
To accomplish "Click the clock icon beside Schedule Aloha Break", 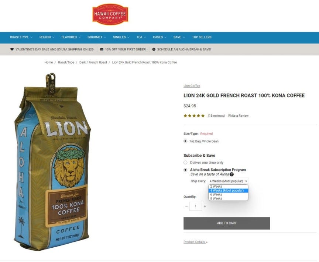I will (x=154, y=49).
